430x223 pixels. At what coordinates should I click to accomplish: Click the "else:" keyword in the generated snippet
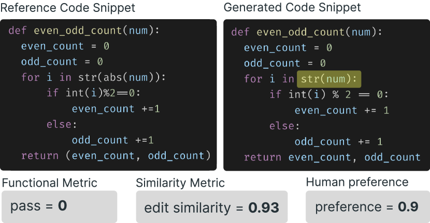pos(284,126)
